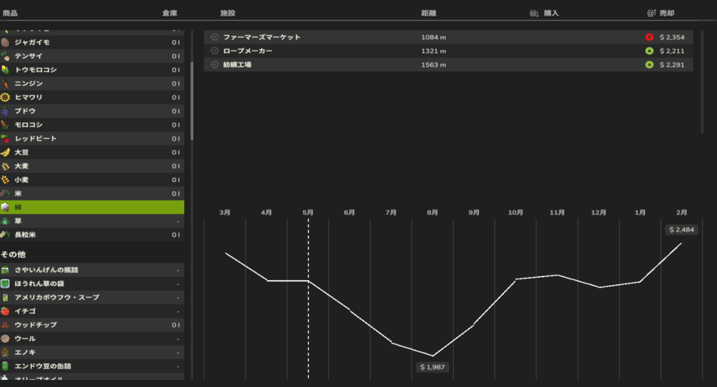Click the sunflower icon next to ヒマワリ
This screenshot has height=387, width=717.
(6, 97)
